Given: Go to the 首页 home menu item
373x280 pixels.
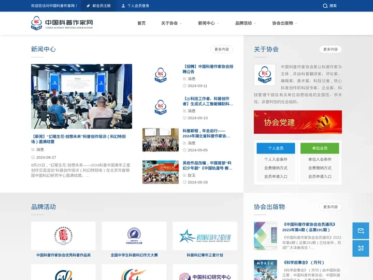Looking at the screenshot, I should click(x=141, y=23).
